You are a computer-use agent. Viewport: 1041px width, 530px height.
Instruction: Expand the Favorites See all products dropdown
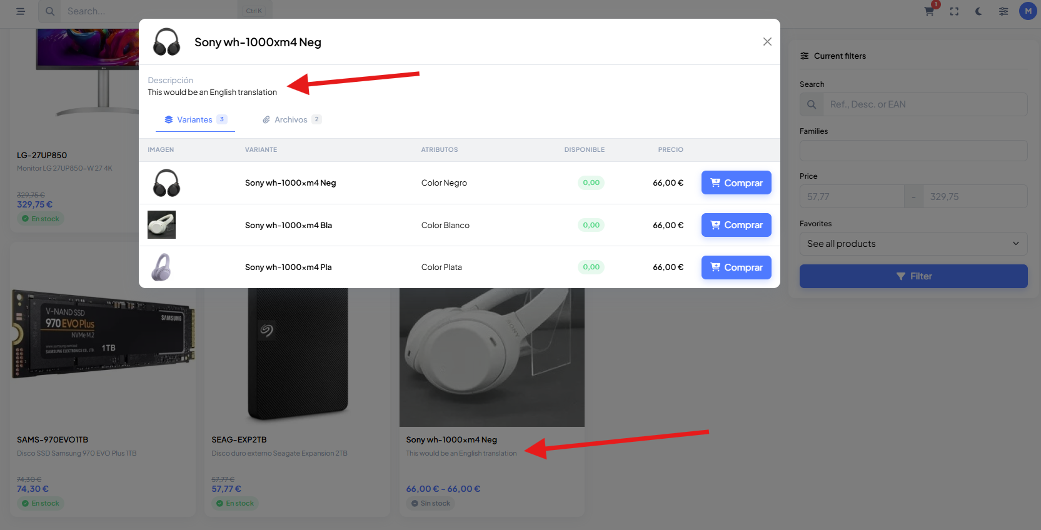pyautogui.click(x=913, y=244)
